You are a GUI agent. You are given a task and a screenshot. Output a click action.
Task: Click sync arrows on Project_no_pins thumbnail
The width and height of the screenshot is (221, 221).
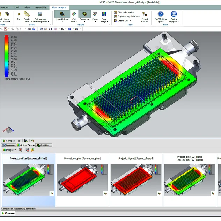[105, 193]
